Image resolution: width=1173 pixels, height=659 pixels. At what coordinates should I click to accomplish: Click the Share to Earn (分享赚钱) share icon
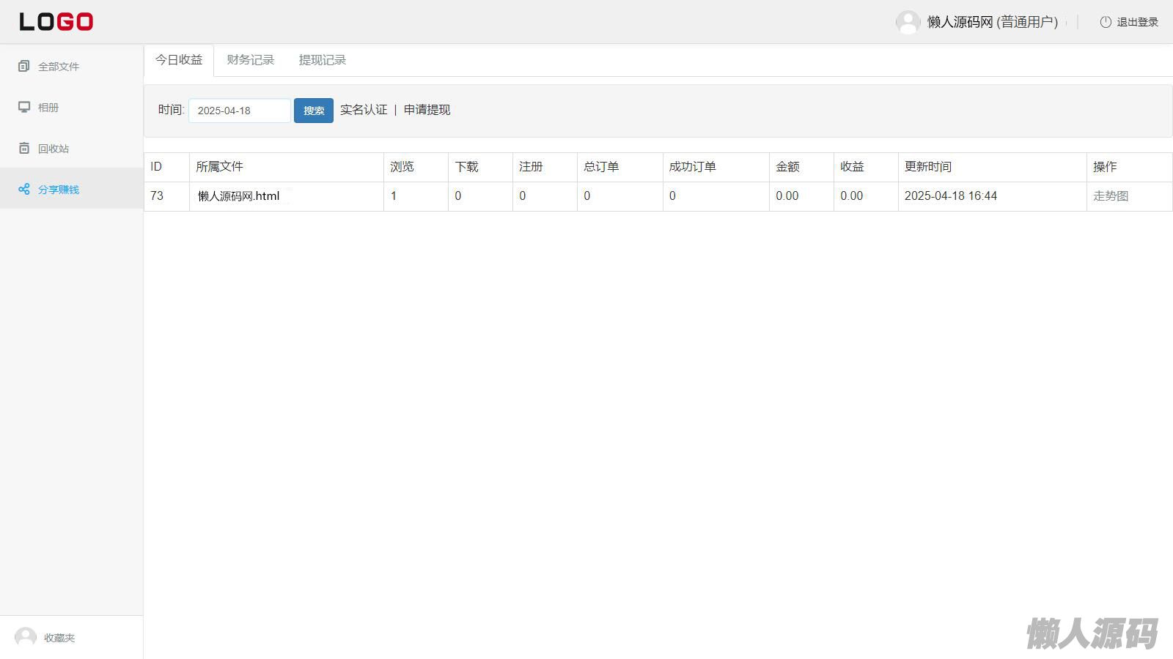tap(24, 190)
